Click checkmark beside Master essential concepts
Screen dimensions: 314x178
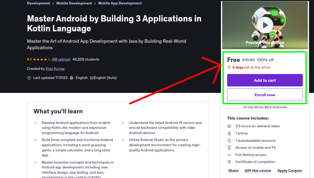[x=36, y=162]
